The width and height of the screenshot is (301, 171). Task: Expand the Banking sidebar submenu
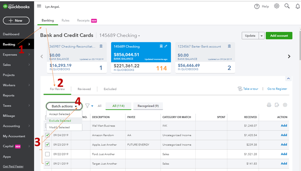(29, 44)
